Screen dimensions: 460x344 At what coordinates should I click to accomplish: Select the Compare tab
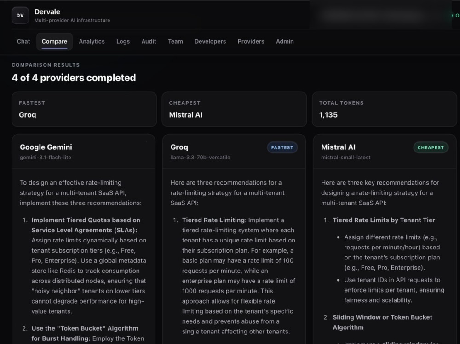[x=54, y=42]
